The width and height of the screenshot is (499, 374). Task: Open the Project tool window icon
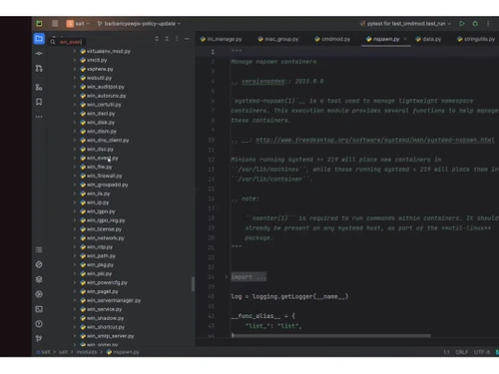click(39, 39)
